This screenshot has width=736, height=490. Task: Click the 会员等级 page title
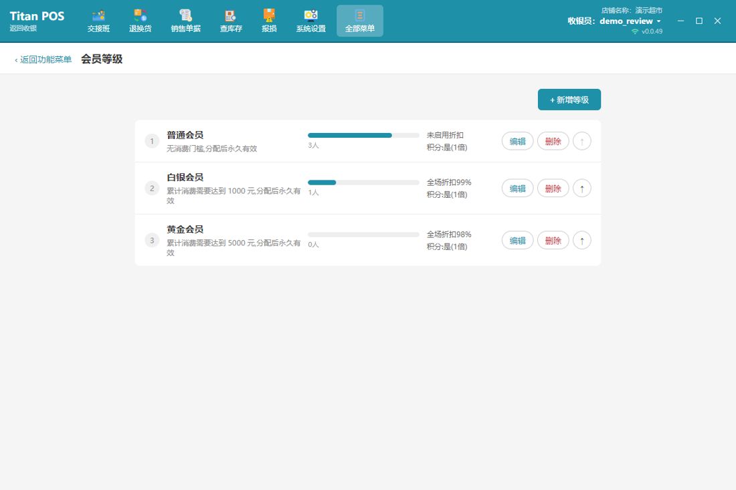102,59
